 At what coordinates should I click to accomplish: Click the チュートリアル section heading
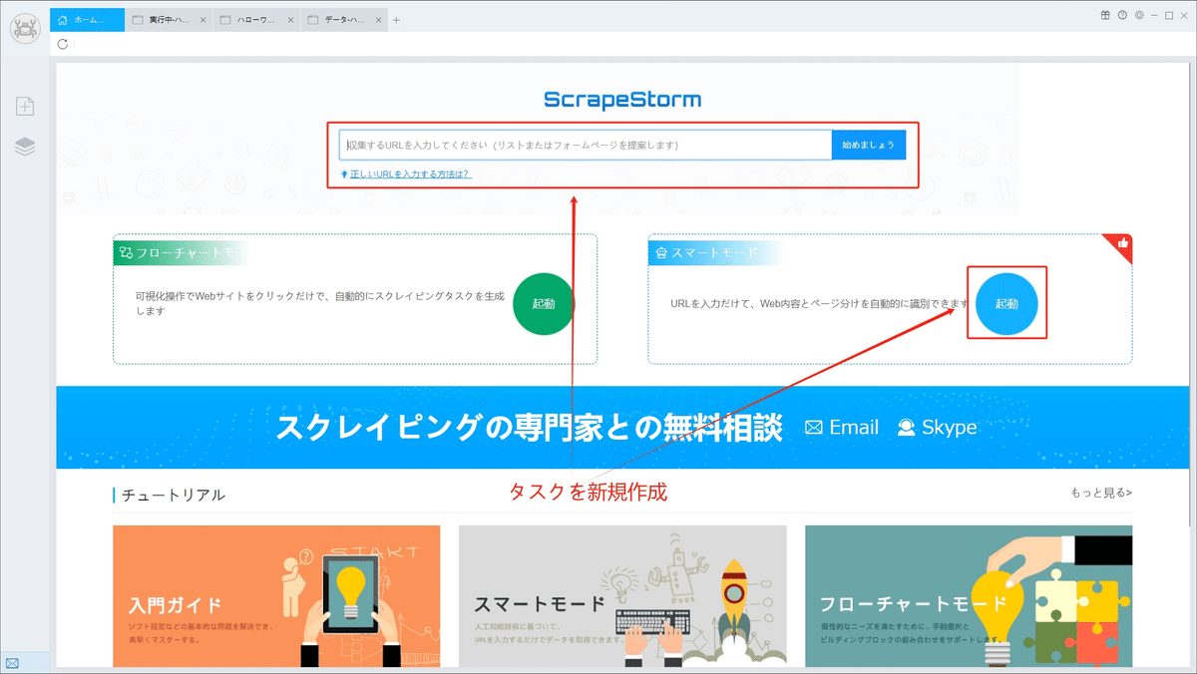click(x=174, y=494)
